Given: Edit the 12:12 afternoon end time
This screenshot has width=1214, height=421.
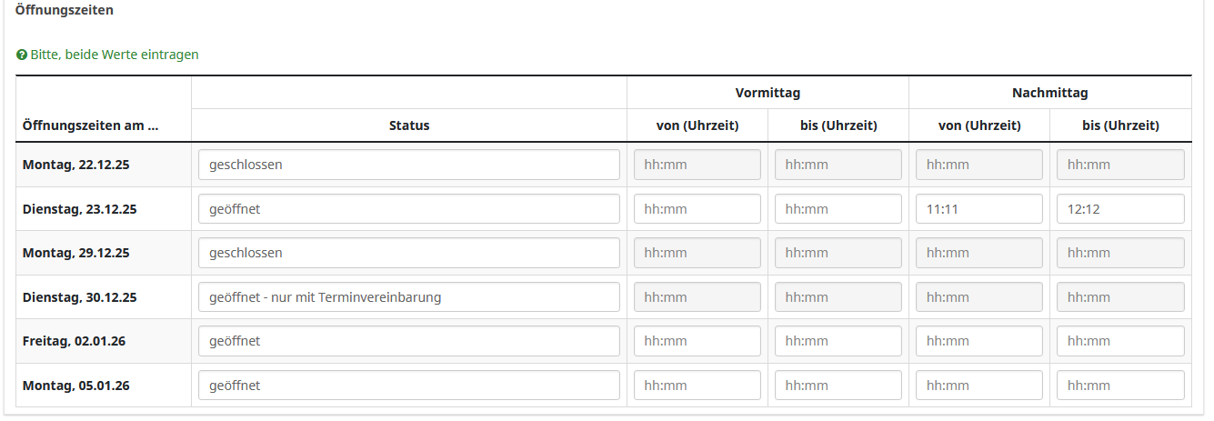Looking at the screenshot, I should (1119, 209).
